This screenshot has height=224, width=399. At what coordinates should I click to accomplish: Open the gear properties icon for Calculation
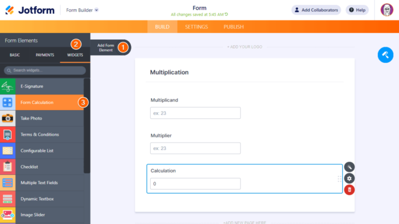(349, 179)
